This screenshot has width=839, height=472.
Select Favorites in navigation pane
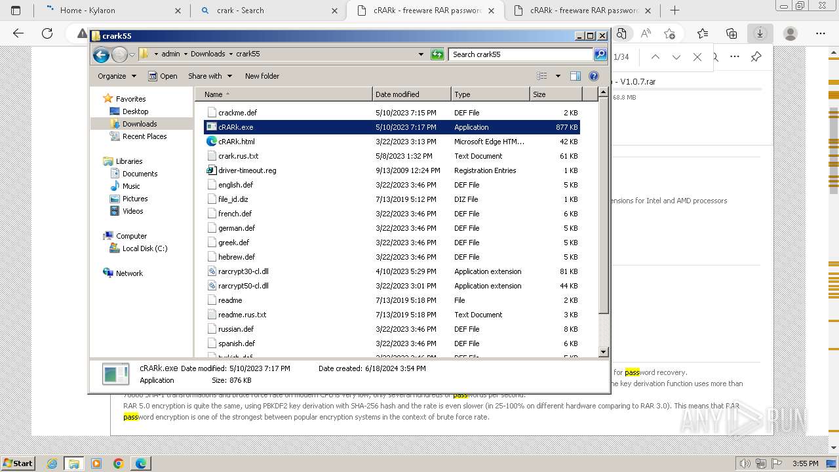click(130, 99)
